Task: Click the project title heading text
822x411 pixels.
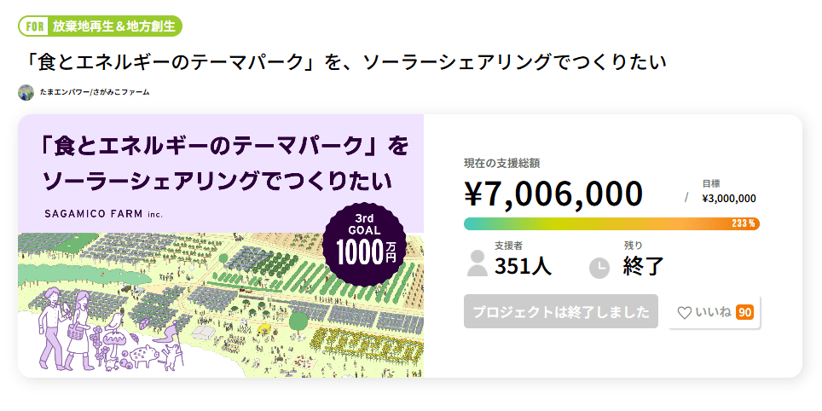Action: [x=341, y=62]
